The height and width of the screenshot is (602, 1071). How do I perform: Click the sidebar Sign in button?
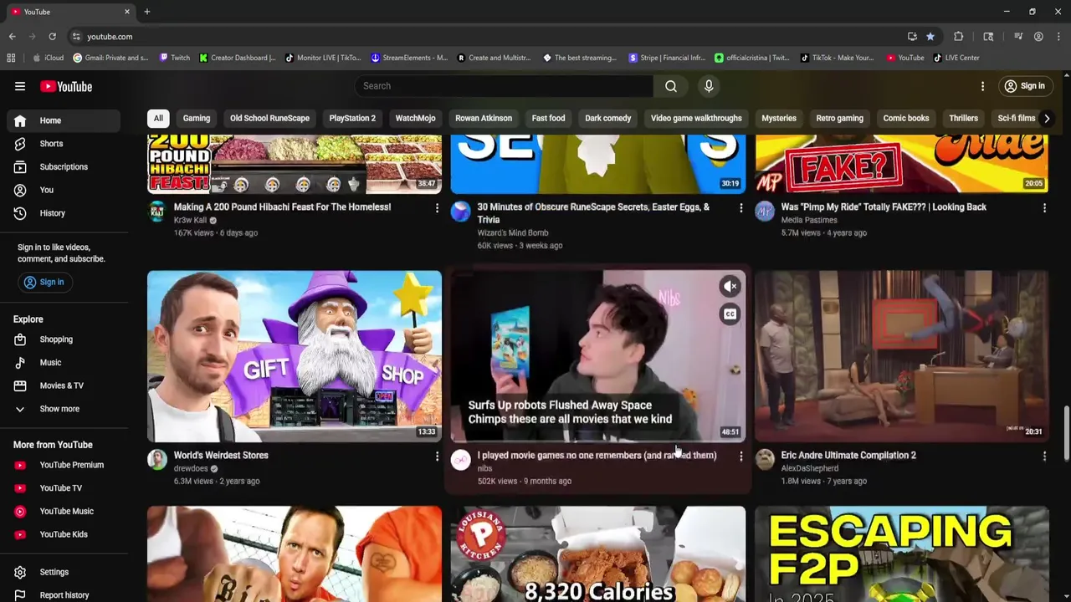pyautogui.click(x=44, y=282)
